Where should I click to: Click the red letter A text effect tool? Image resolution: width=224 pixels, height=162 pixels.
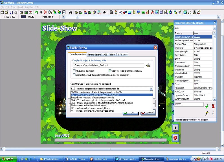(152, 12)
